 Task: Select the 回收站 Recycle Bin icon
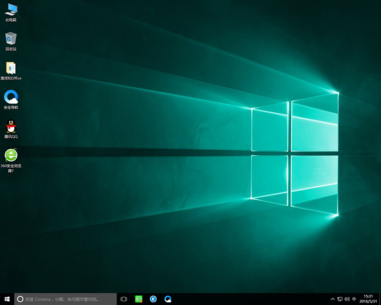[11, 39]
